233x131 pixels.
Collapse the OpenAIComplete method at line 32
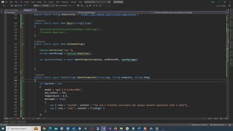pyautogui.click(x=23, y=78)
